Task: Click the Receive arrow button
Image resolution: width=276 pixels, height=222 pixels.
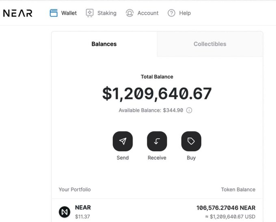Action: pos(157,141)
